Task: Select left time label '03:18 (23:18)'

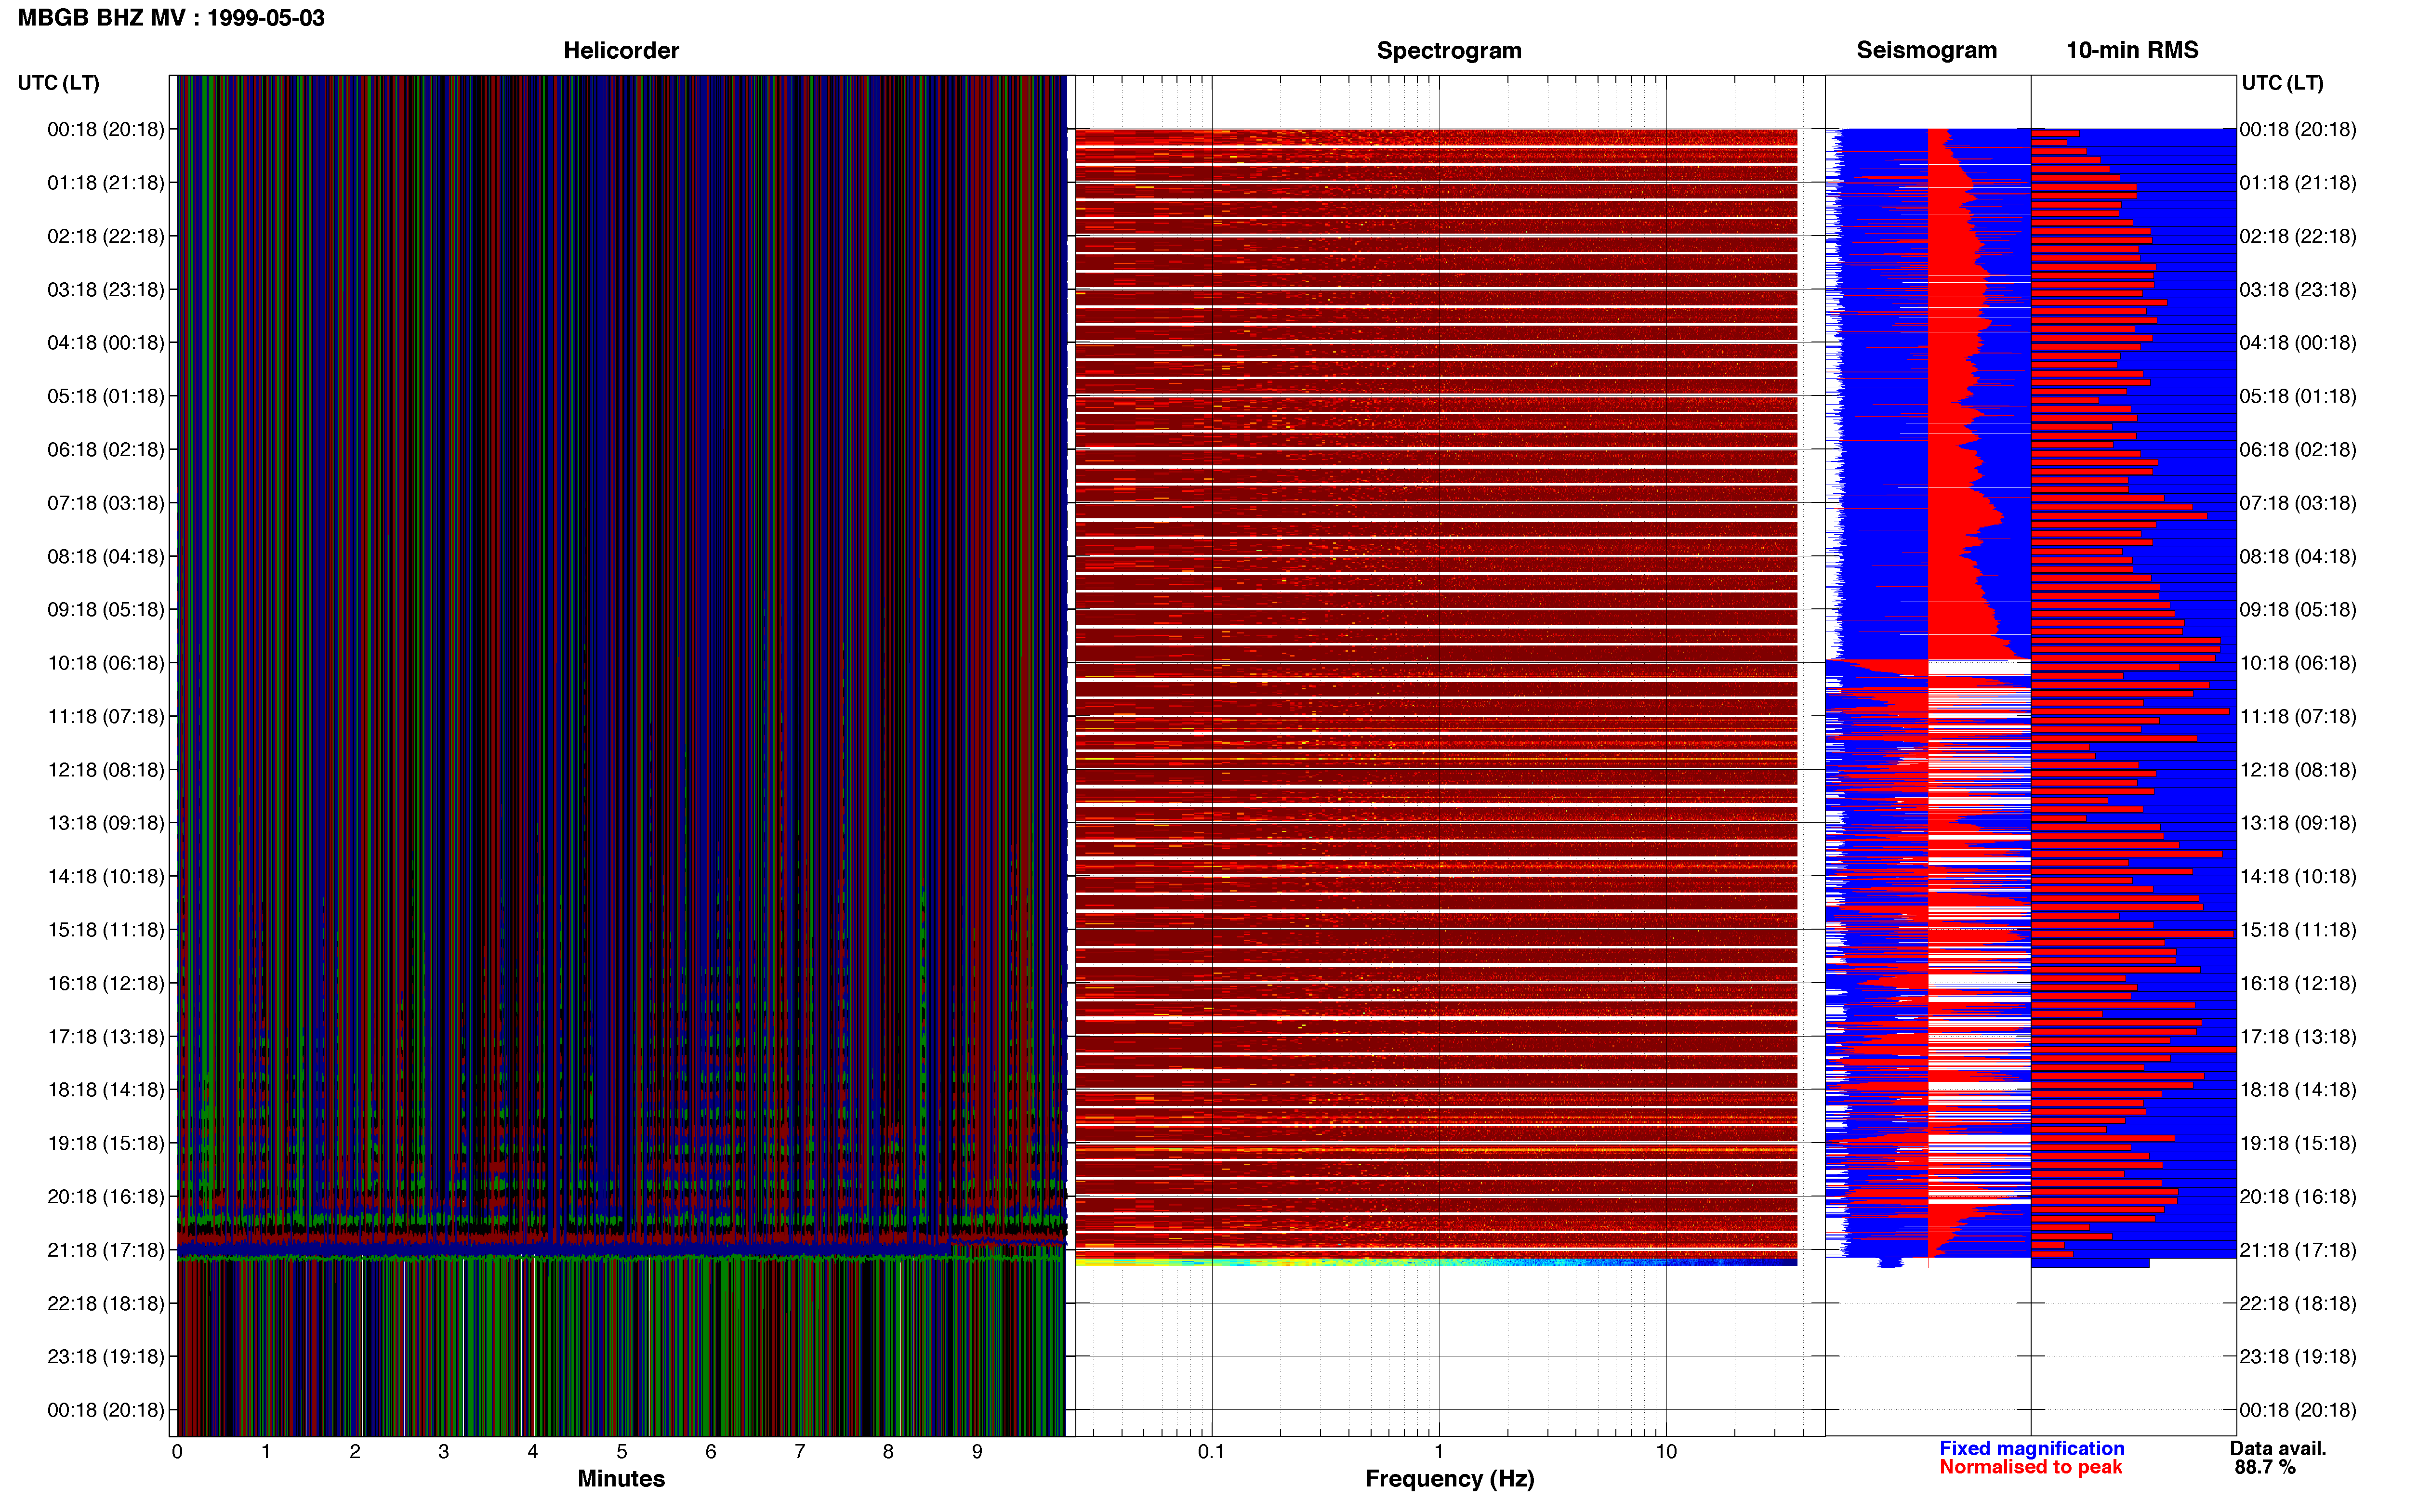Action: [x=106, y=290]
